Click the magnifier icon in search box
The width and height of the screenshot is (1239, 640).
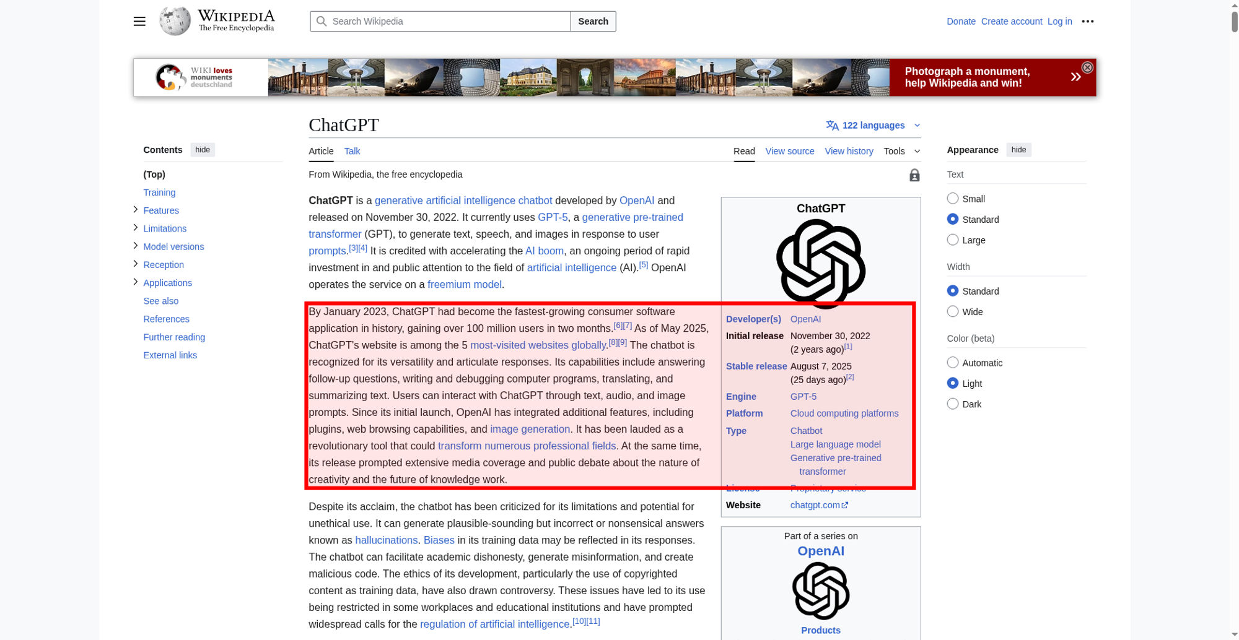(x=322, y=21)
